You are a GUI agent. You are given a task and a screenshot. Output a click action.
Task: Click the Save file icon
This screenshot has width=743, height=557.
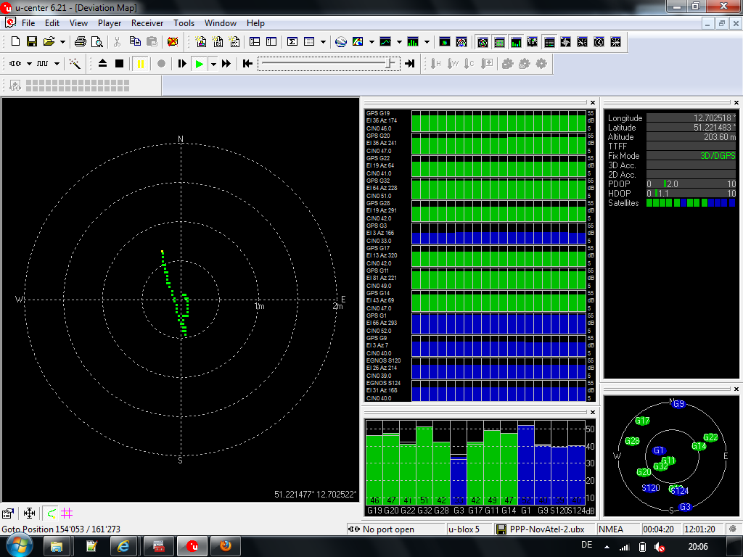(x=32, y=42)
